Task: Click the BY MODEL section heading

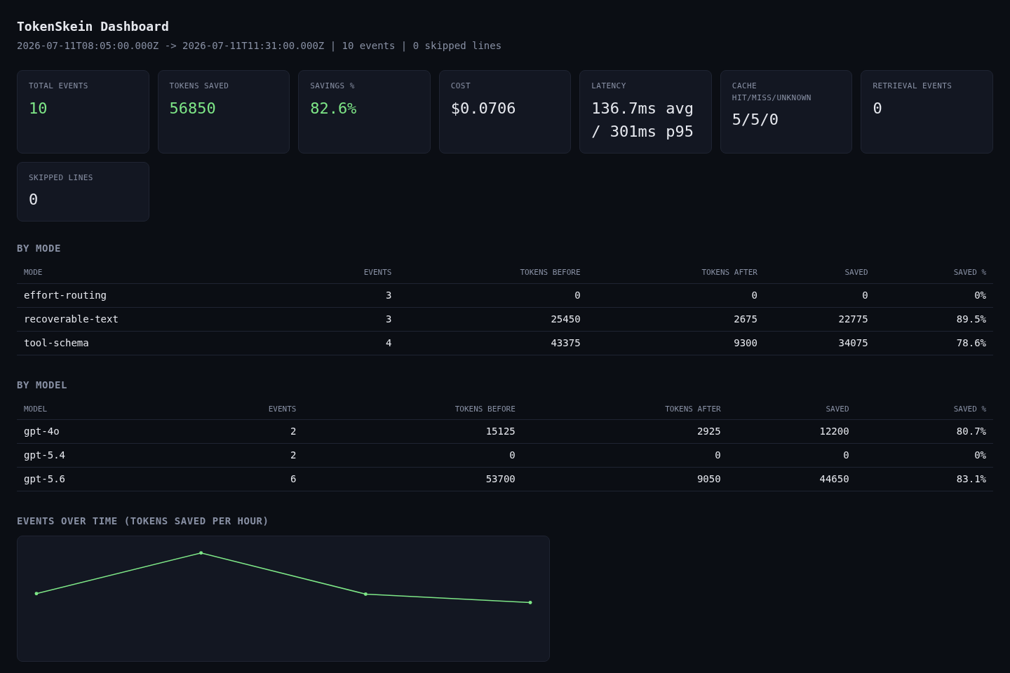Action: tap(42, 385)
